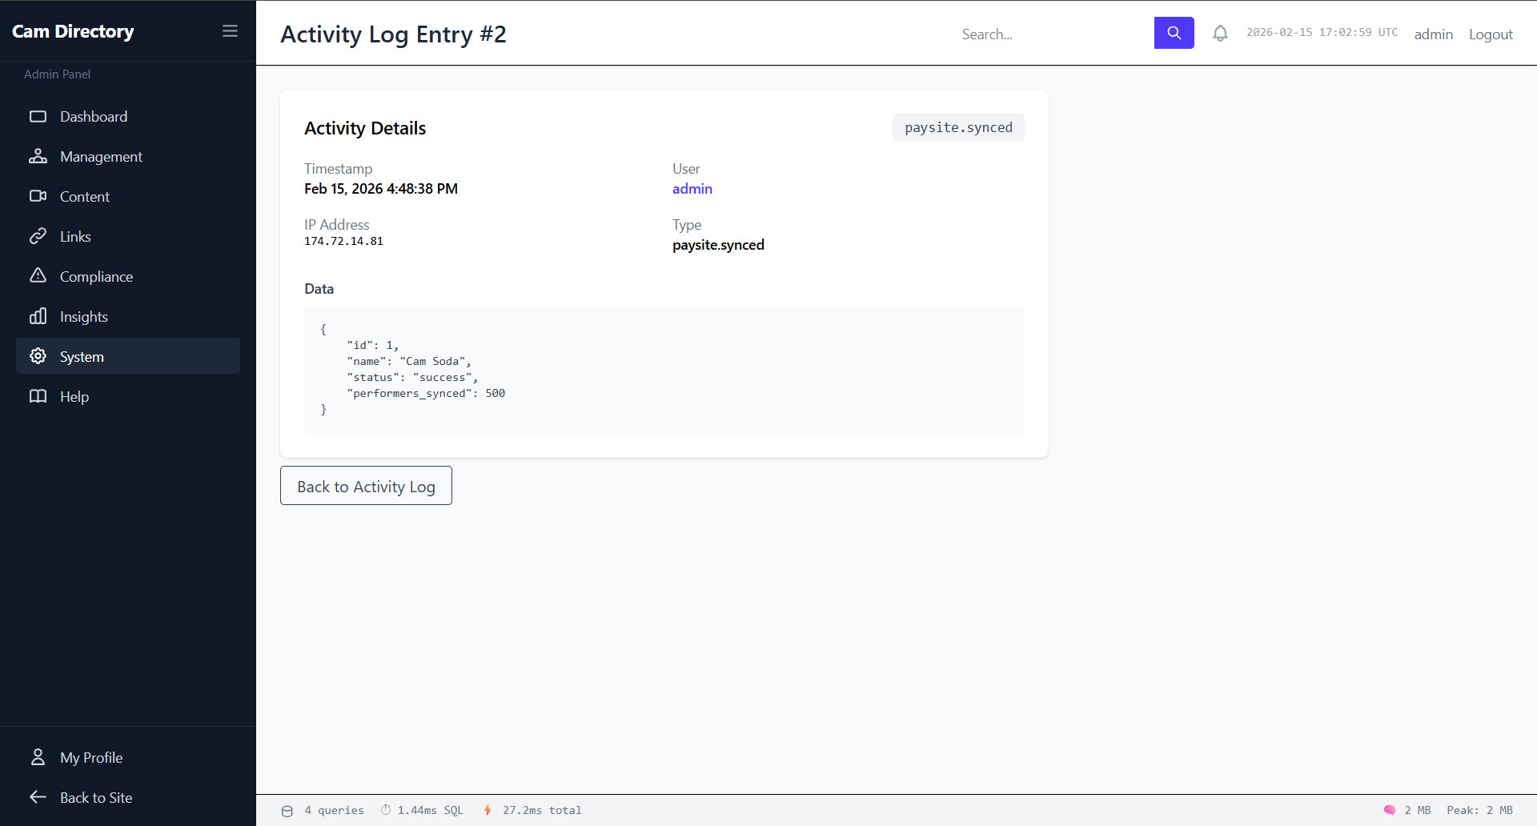The height and width of the screenshot is (826, 1537).
Task: Open the Help menu item
Action: coord(74,397)
